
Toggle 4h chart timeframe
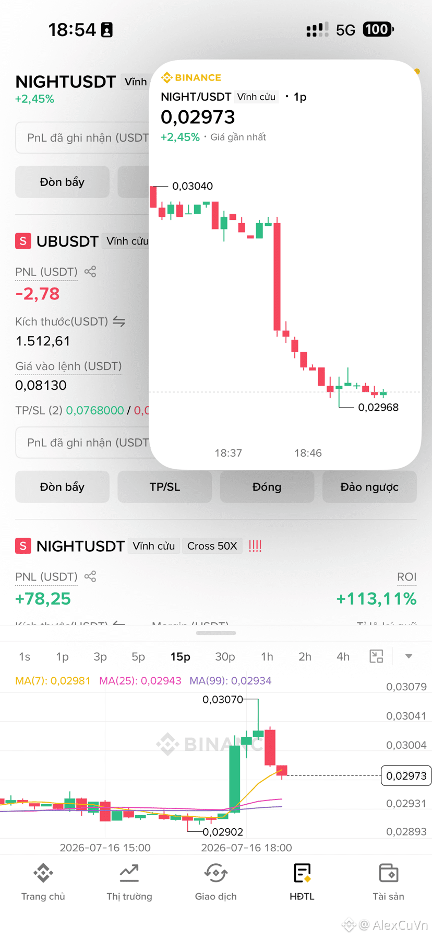pos(343,656)
